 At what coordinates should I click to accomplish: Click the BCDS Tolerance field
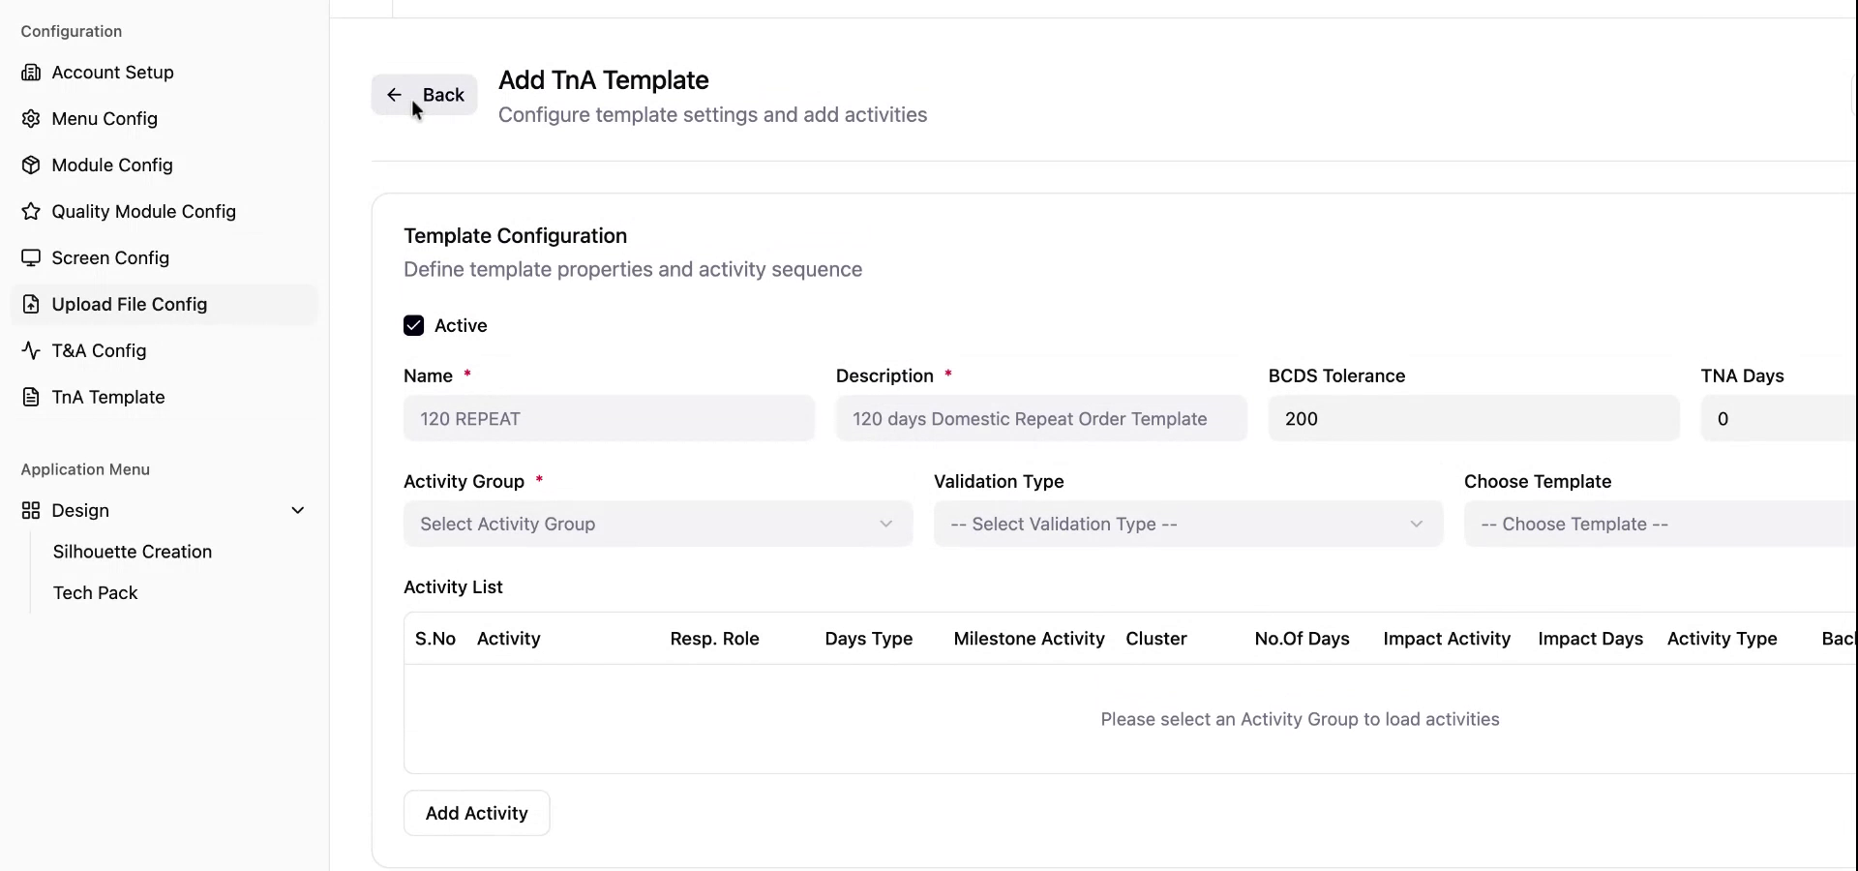[1473, 419]
